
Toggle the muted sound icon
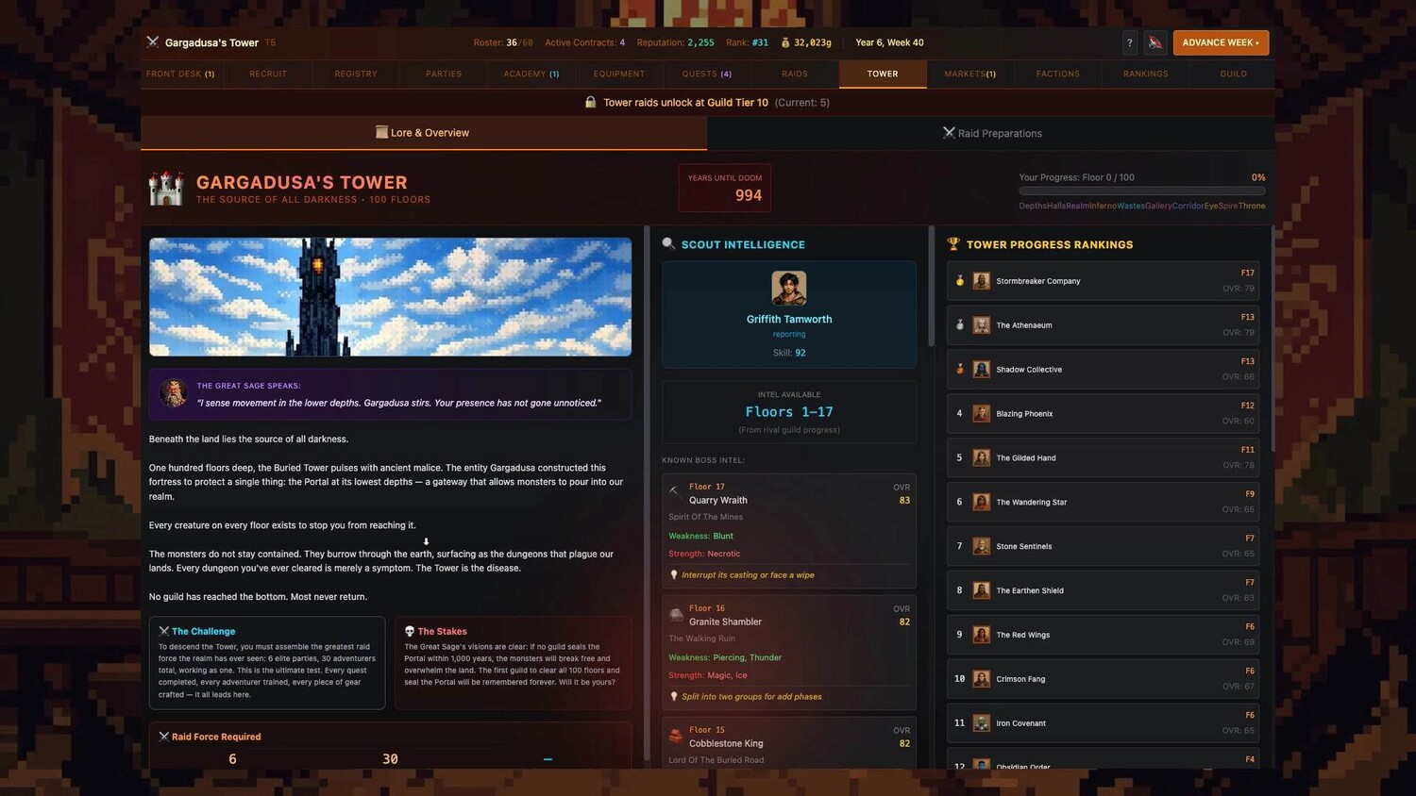click(1155, 42)
